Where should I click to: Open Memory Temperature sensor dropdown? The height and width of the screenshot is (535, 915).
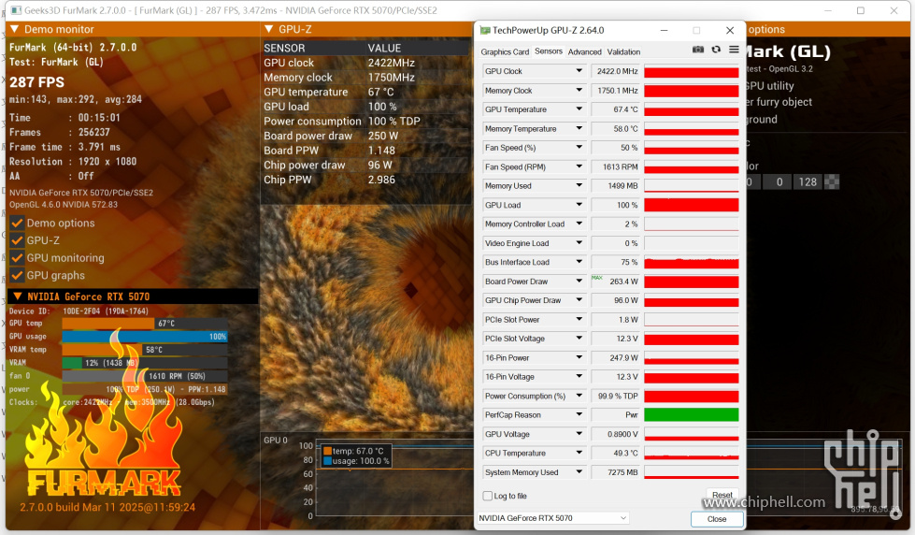pyautogui.click(x=579, y=128)
